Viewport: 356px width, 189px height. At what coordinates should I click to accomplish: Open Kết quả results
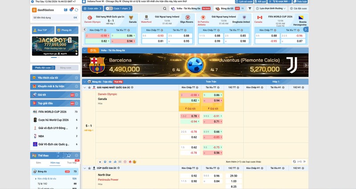(x=260, y=2)
